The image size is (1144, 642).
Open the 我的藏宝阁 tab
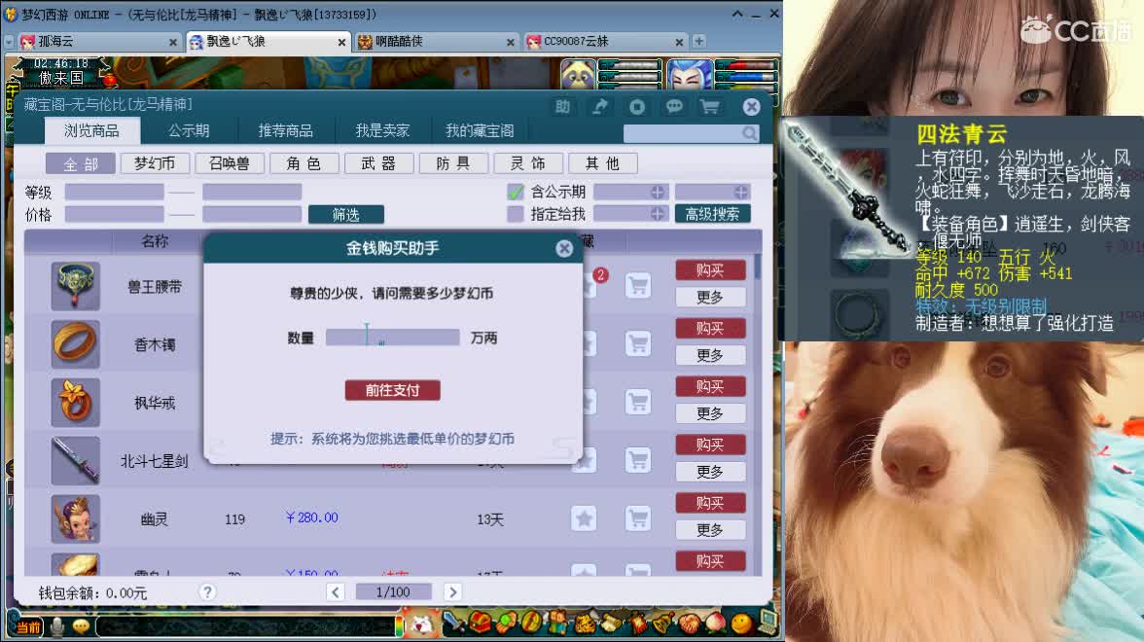(480, 130)
